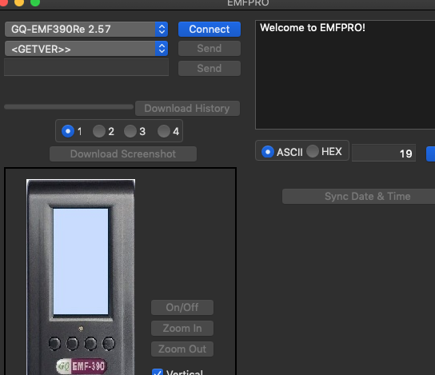Click the blue Connect button

point(210,29)
